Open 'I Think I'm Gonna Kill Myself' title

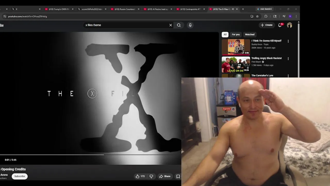(266, 41)
